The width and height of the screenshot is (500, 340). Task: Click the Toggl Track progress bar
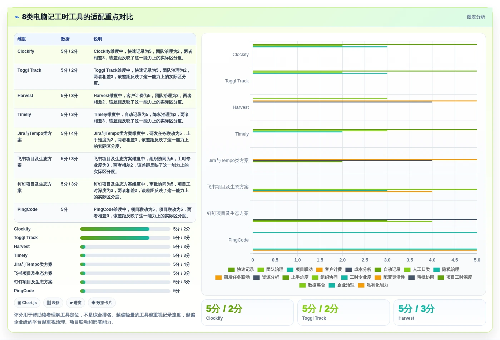(x=125, y=238)
